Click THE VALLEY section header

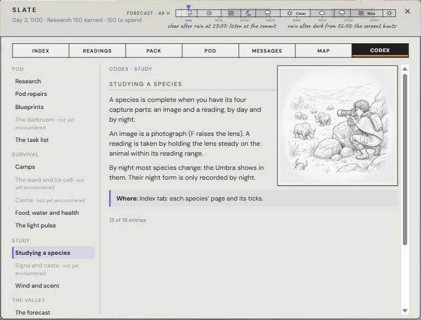click(x=29, y=300)
